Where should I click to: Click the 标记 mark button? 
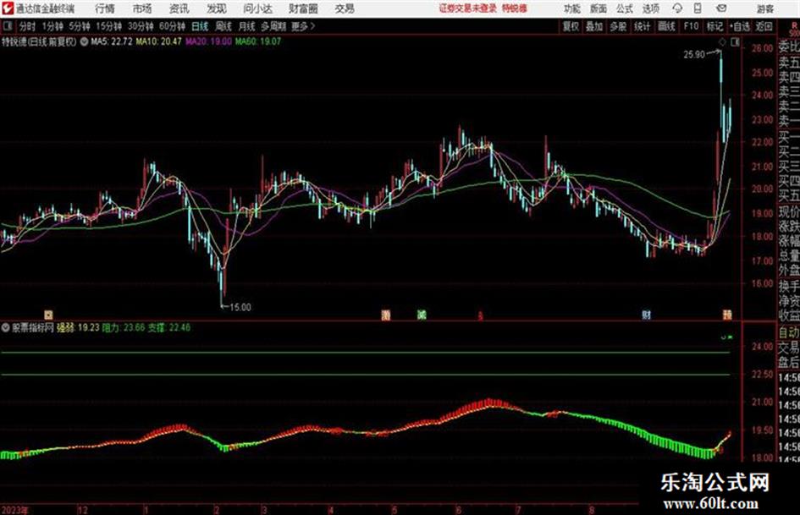[714, 26]
